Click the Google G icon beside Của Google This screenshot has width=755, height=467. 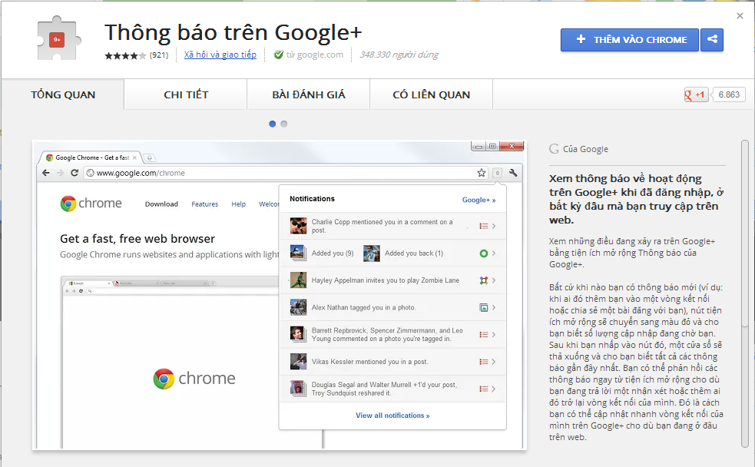(555, 149)
